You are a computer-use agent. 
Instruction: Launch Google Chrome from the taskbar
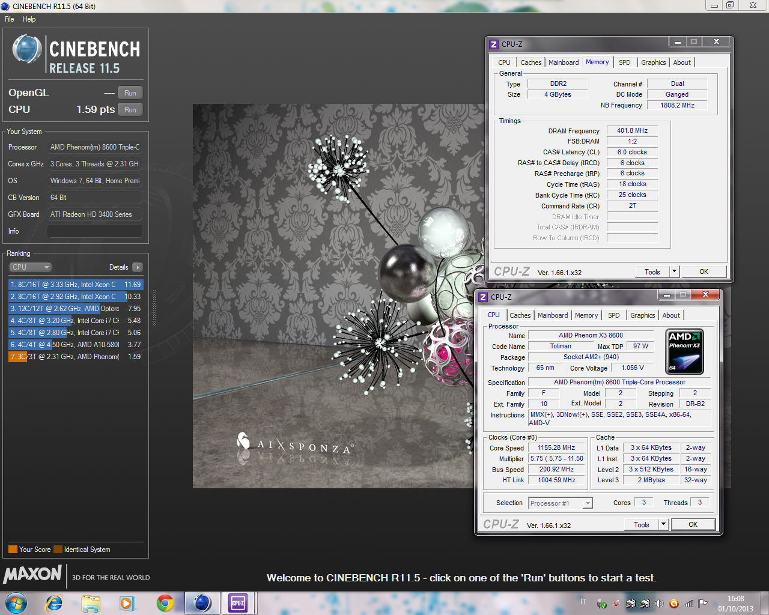(165, 603)
